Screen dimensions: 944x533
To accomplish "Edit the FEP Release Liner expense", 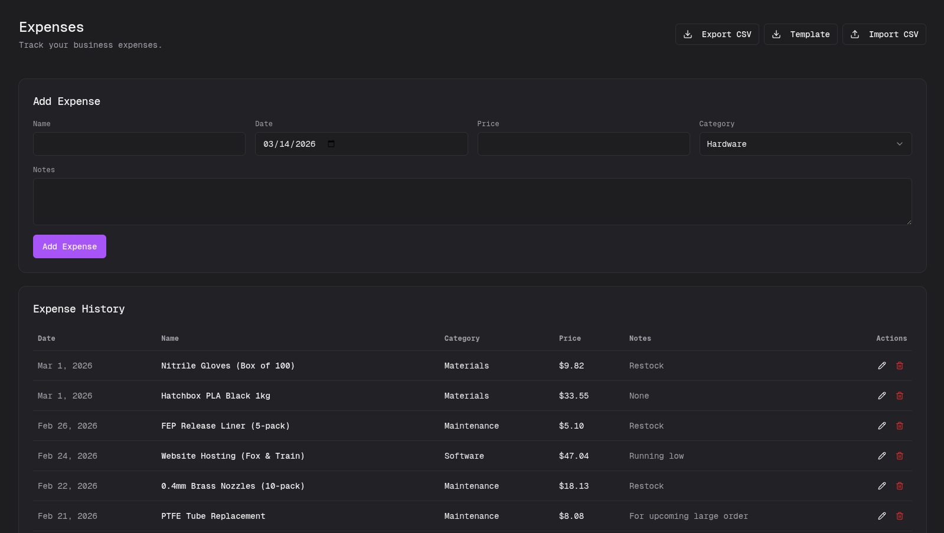I will tap(882, 426).
